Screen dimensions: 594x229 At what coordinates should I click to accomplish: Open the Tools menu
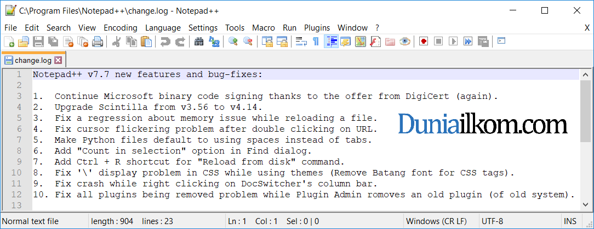coord(235,27)
